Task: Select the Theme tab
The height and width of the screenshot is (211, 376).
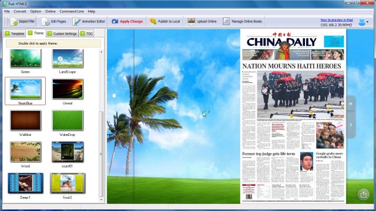Action: (x=36, y=33)
